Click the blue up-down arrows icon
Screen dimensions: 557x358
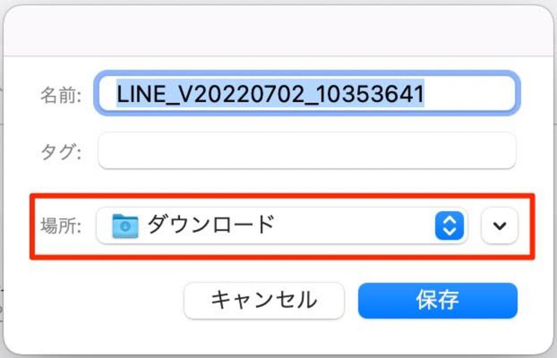tap(449, 225)
